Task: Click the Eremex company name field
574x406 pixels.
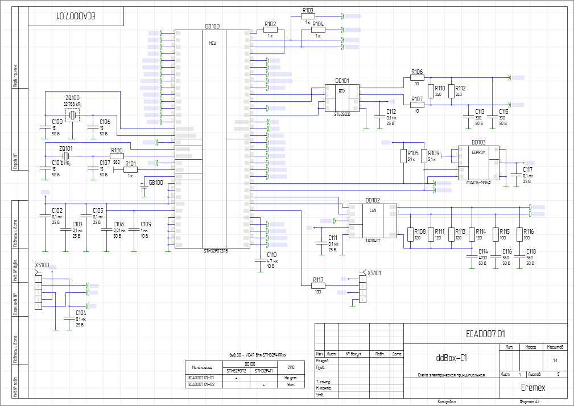Action: (x=533, y=387)
